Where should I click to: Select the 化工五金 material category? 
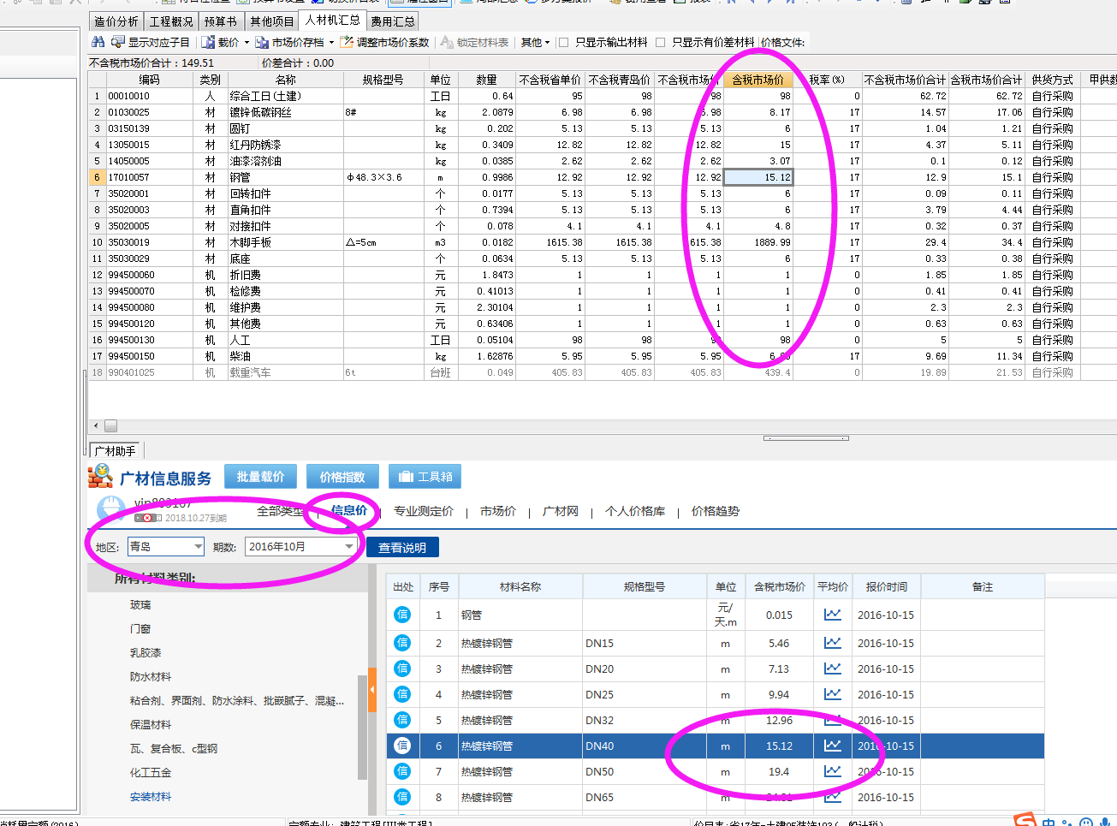click(x=151, y=772)
